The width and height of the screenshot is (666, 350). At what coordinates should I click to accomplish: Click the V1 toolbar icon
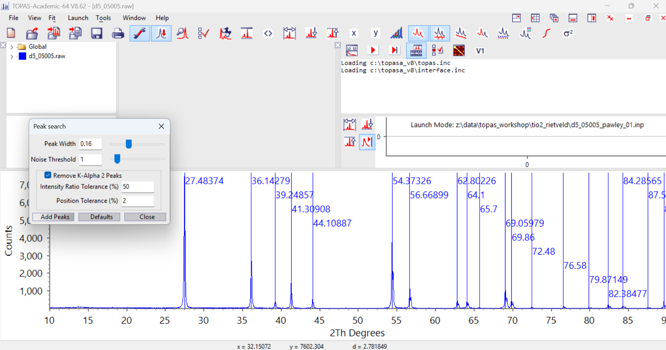tap(480, 51)
